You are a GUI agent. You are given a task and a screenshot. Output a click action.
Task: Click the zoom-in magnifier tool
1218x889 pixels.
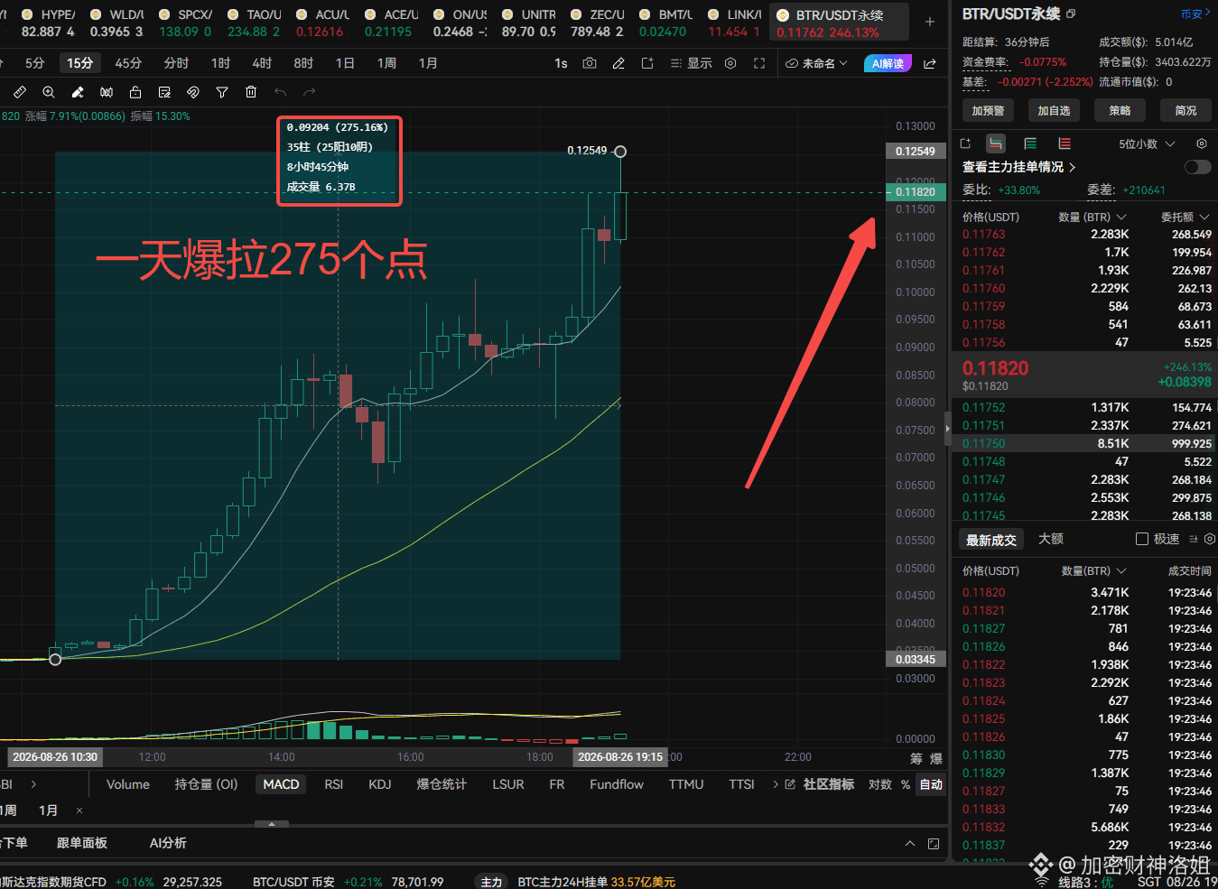pyautogui.click(x=49, y=92)
